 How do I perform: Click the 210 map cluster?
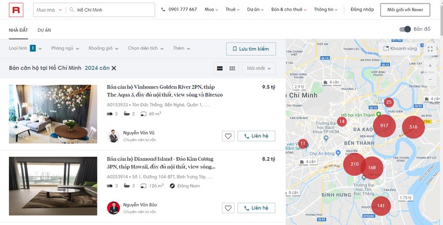[354, 164]
